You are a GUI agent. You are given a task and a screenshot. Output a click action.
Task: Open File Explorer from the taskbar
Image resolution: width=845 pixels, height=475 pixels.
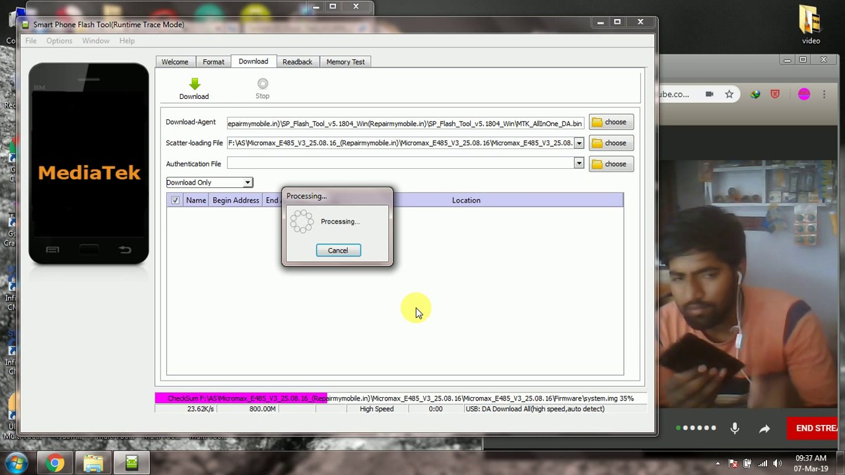[93, 464]
